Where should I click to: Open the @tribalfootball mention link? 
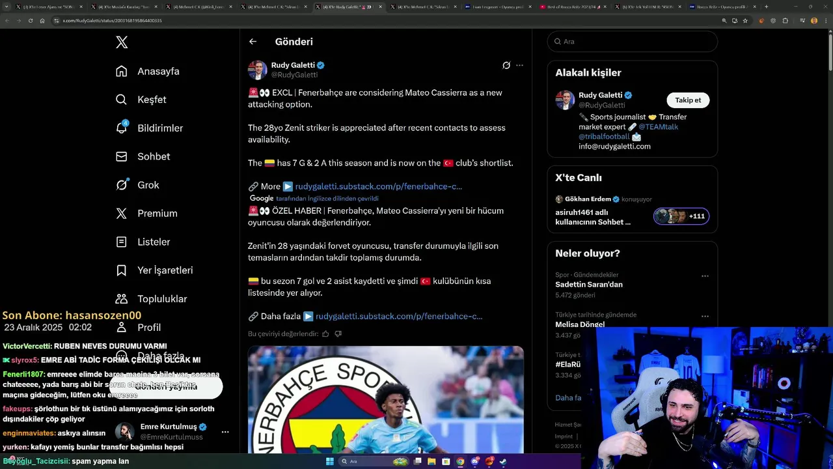click(x=604, y=137)
